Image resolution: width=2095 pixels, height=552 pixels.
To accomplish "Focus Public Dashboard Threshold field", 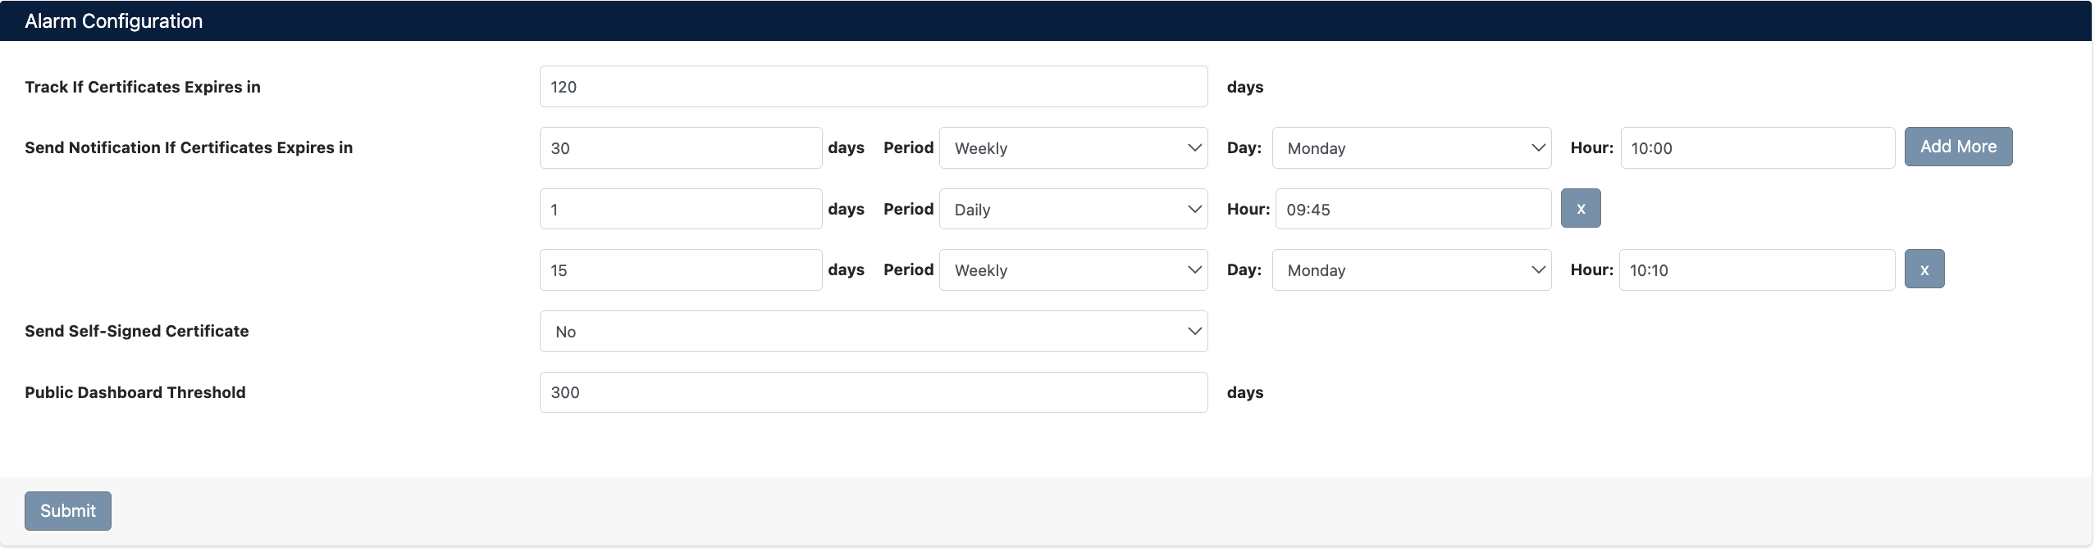I will 873,392.
